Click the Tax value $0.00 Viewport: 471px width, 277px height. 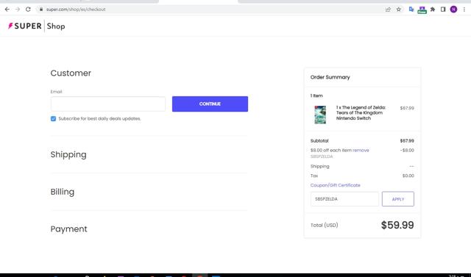point(408,176)
